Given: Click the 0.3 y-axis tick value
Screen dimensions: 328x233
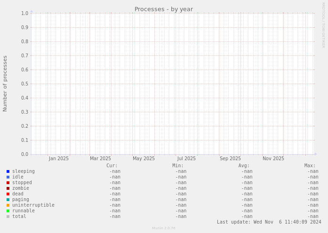Looking at the screenshot, I should [24, 112].
